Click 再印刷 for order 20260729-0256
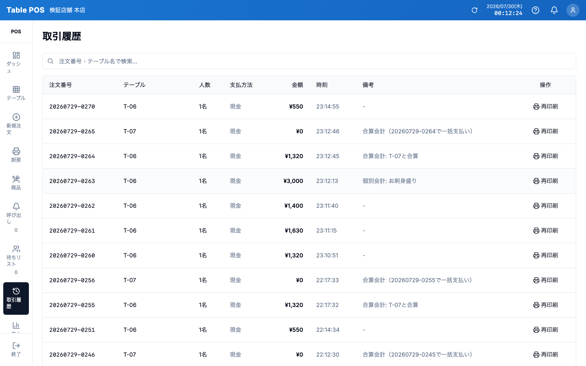This screenshot has height=366, width=586. [545, 280]
